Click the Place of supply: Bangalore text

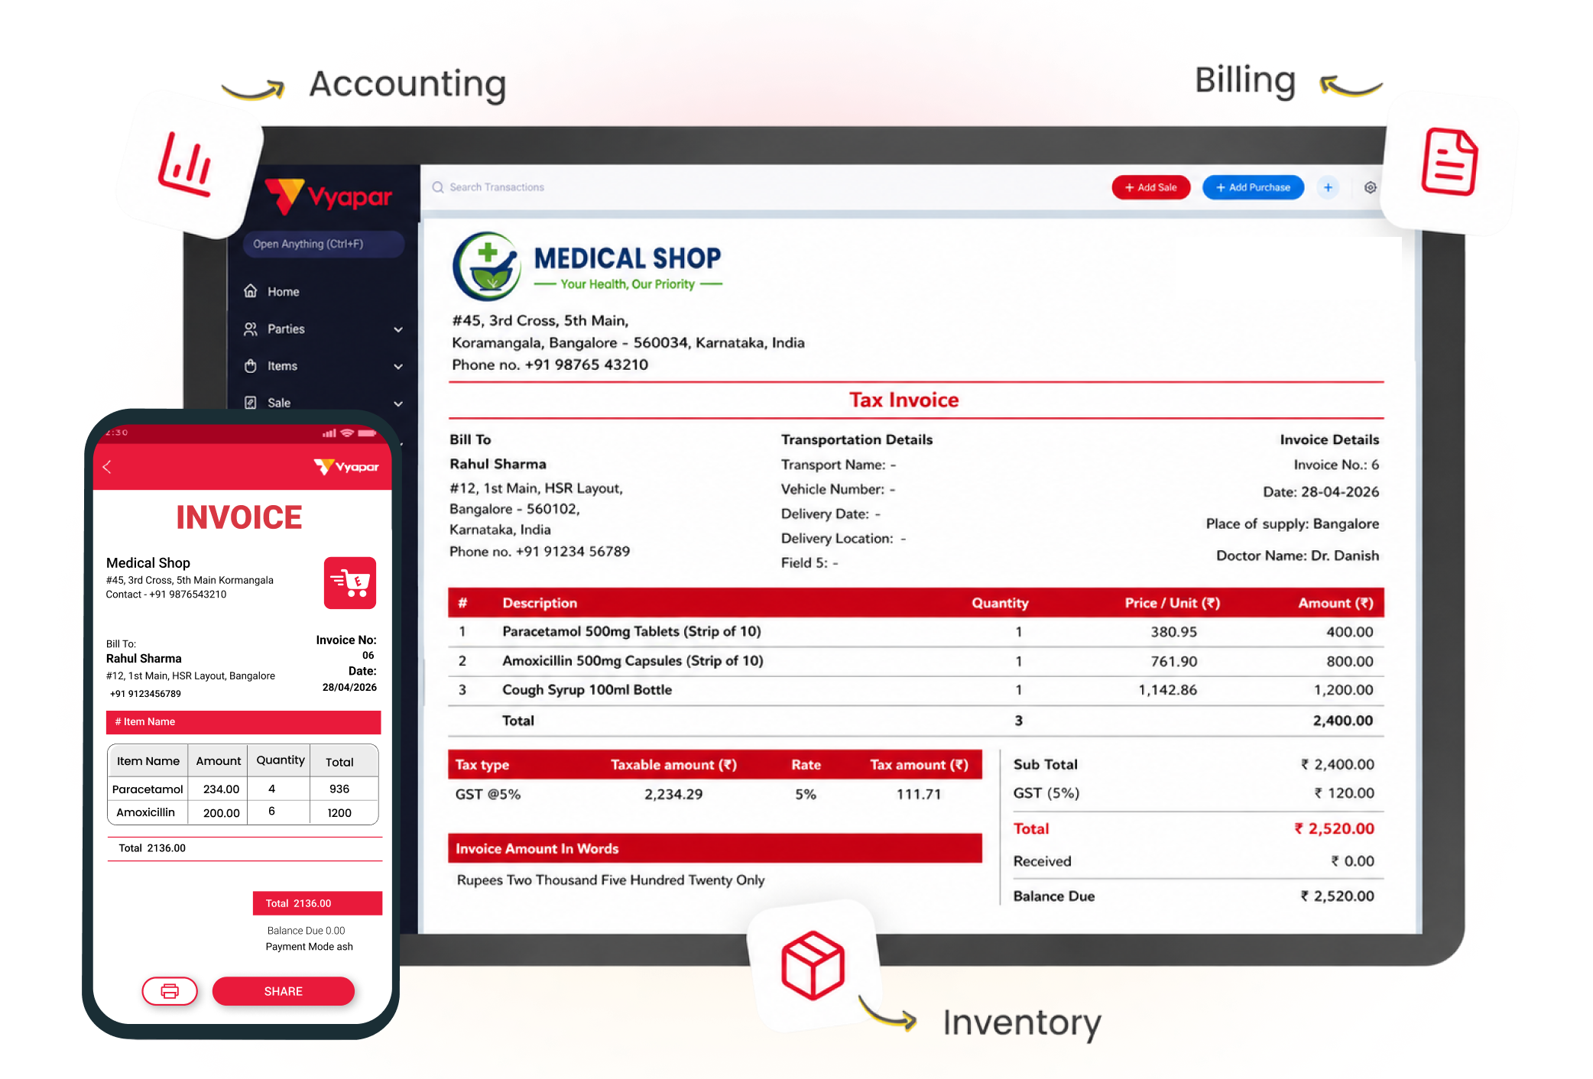click(1293, 523)
